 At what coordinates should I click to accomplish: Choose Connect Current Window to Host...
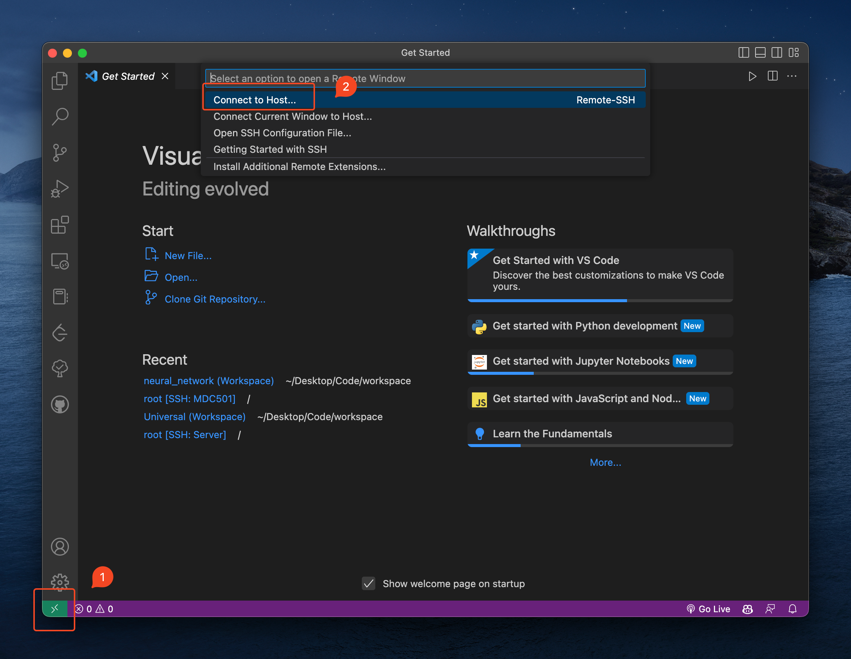425,116
